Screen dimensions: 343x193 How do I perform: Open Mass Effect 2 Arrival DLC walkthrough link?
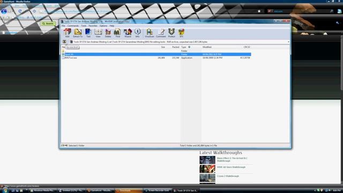(x=232, y=160)
